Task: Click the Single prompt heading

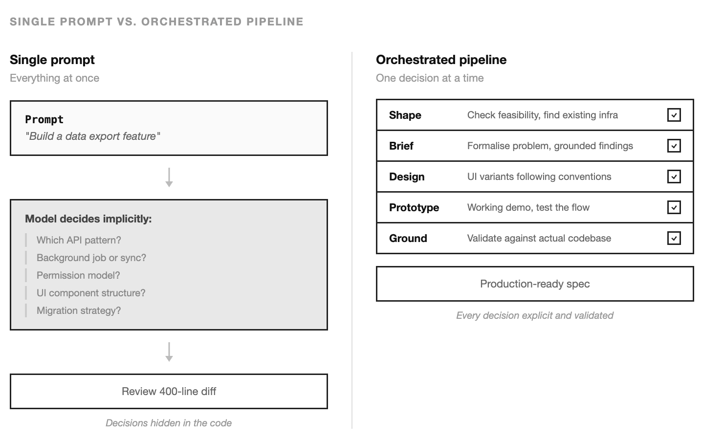Action: [52, 60]
